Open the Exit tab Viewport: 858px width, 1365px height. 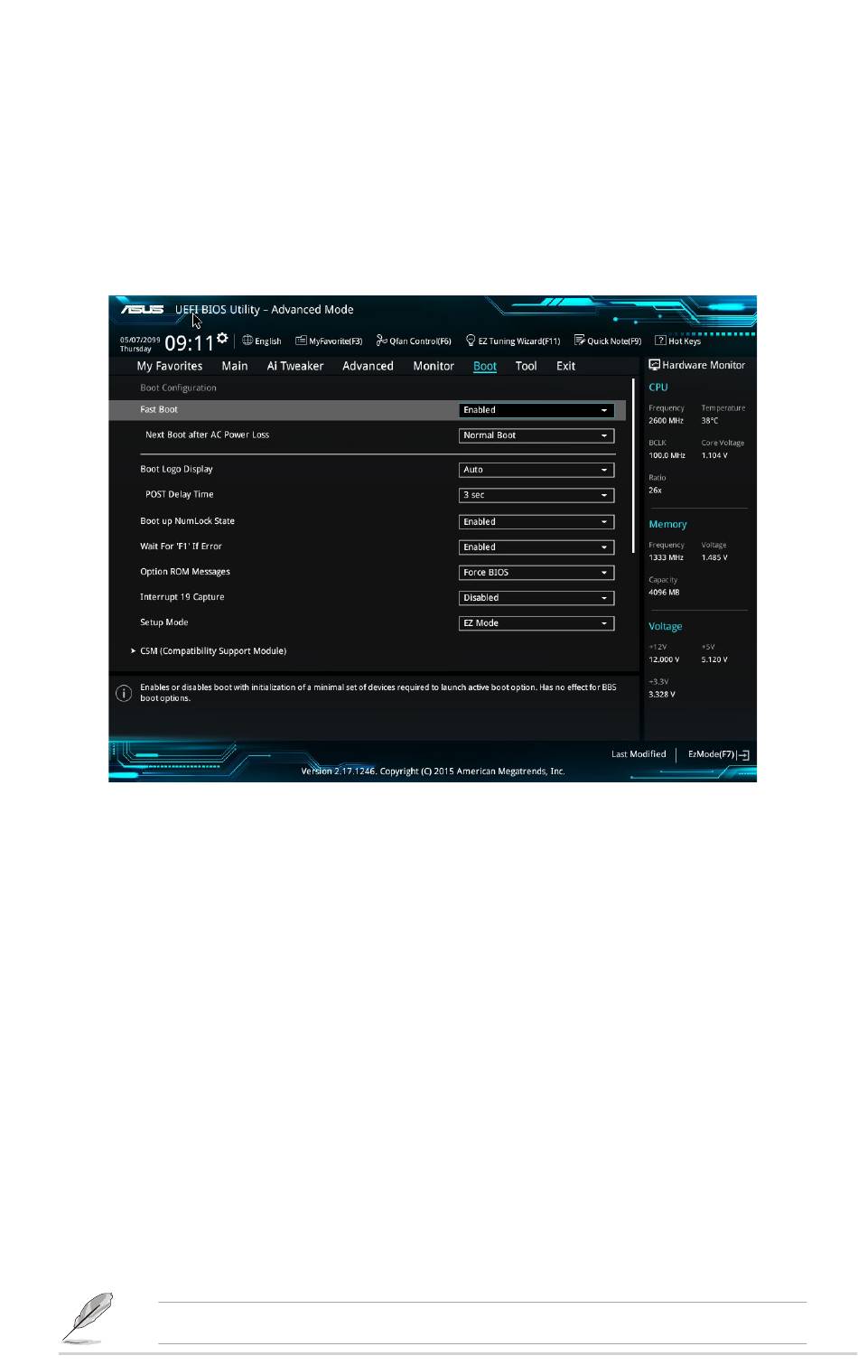566,366
